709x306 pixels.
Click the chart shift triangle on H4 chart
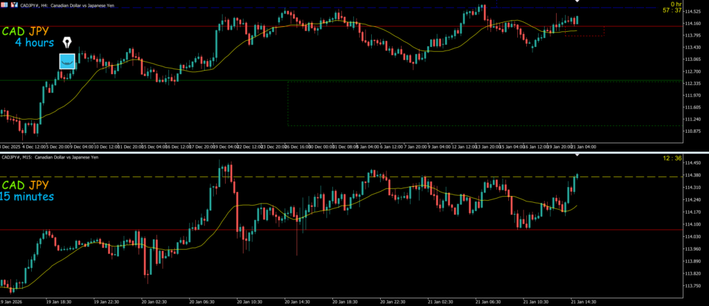coord(577,2)
